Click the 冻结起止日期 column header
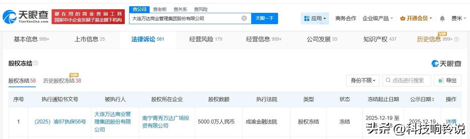The height and width of the screenshot is (139, 470). pos(383,99)
